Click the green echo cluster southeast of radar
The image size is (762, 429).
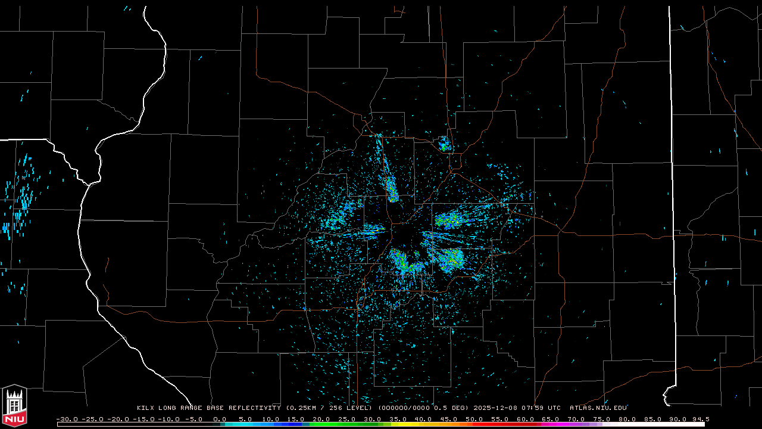(451, 259)
